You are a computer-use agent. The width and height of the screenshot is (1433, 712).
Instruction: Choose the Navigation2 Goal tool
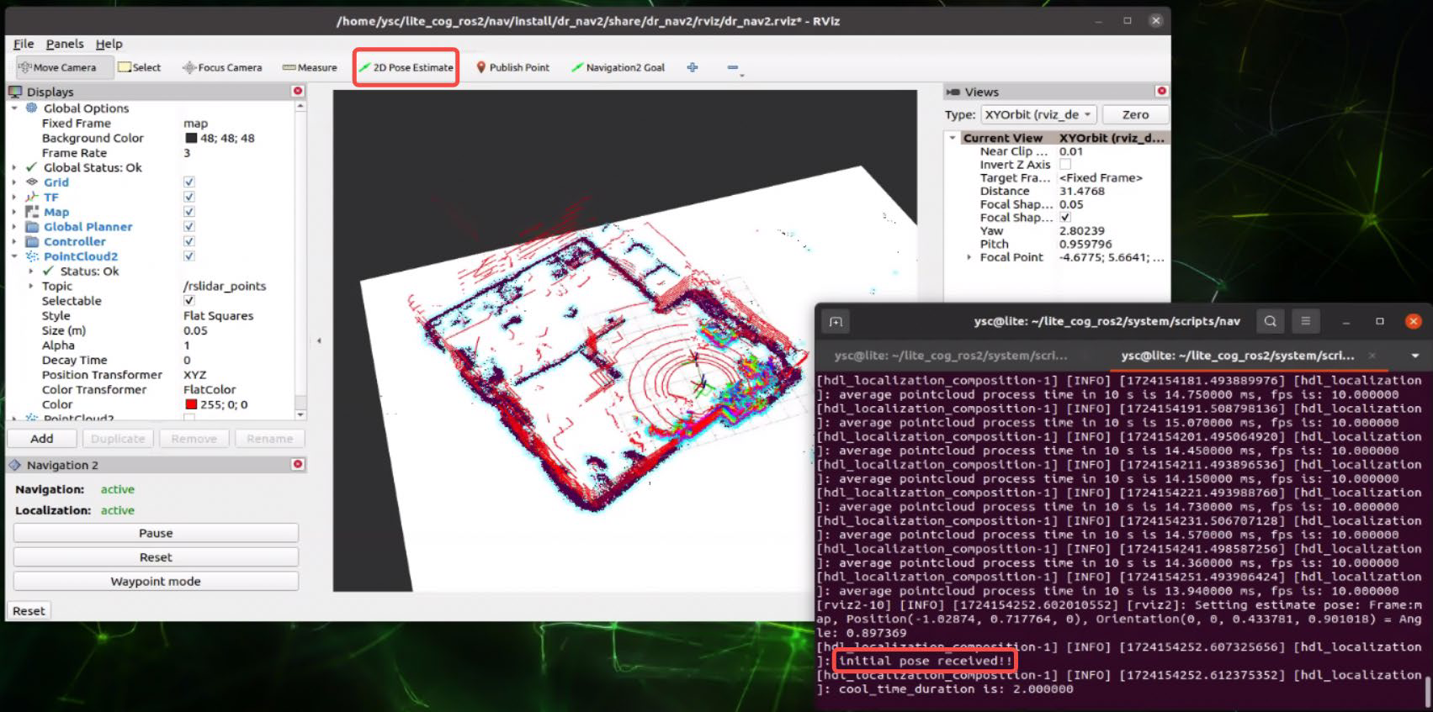click(x=618, y=67)
